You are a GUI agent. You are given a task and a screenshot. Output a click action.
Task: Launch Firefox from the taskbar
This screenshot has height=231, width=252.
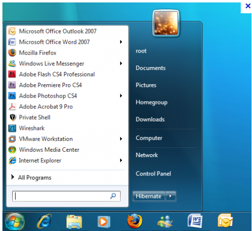[x=134, y=221]
